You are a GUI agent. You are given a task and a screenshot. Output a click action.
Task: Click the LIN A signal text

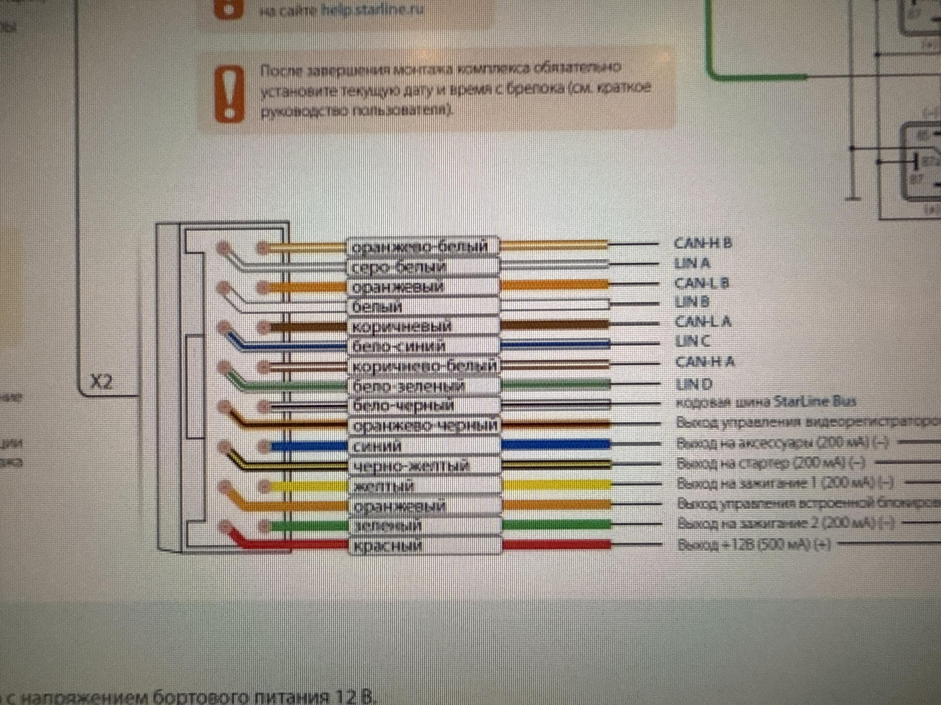point(692,263)
